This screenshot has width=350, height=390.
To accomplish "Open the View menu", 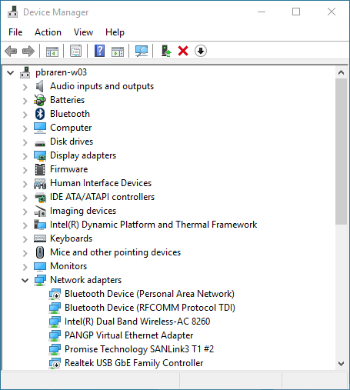I will (x=83, y=32).
